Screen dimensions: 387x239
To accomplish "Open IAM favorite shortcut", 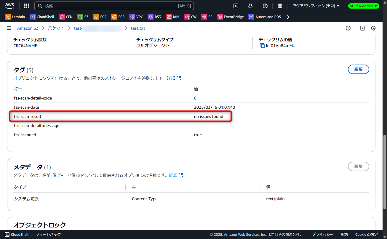I will pos(173,17).
